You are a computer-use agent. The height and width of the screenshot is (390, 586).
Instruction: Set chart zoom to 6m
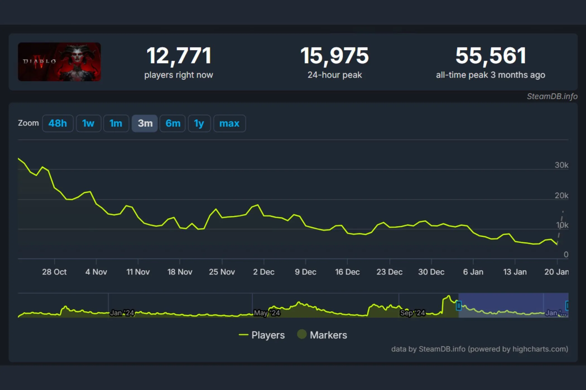(173, 123)
